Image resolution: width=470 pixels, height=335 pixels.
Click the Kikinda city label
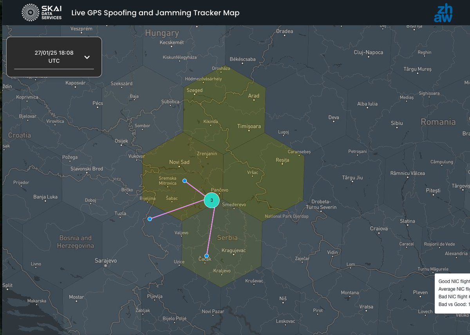(211, 122)
